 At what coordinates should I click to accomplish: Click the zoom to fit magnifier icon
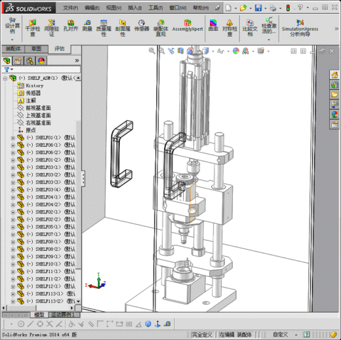152,51
